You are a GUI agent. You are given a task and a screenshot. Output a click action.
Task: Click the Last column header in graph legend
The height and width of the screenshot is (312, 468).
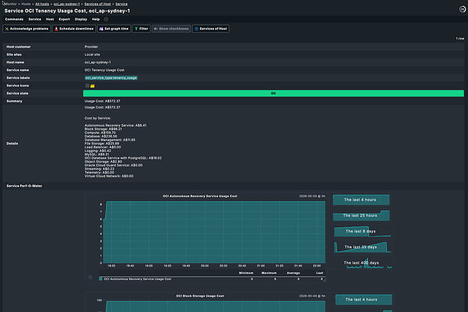[319, 273]
